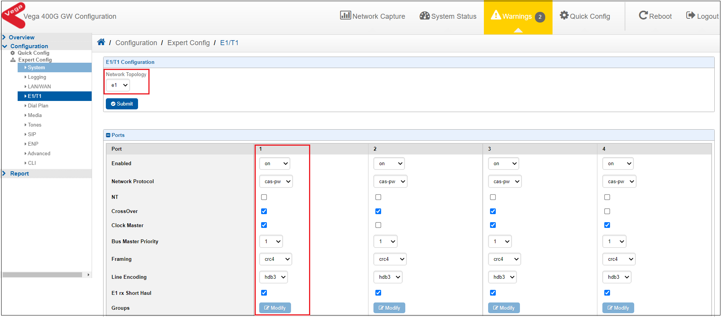Click sidebar scrollbar right arrow
The image size is (722, 317).
point(89,275)
